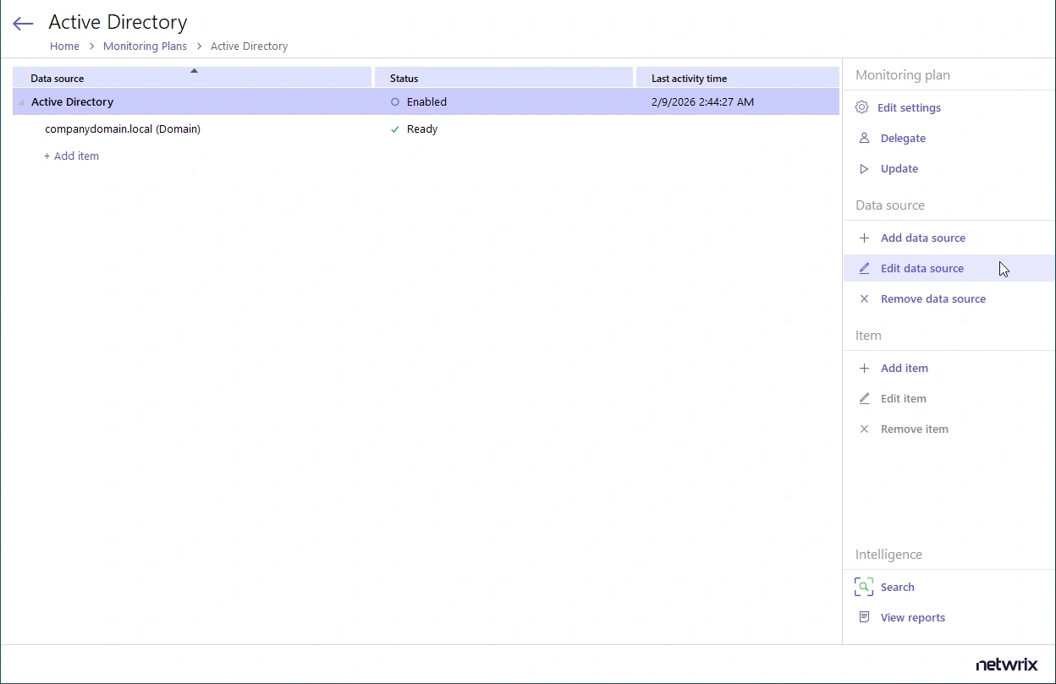Collapse the Active Directory data source row

20,101
